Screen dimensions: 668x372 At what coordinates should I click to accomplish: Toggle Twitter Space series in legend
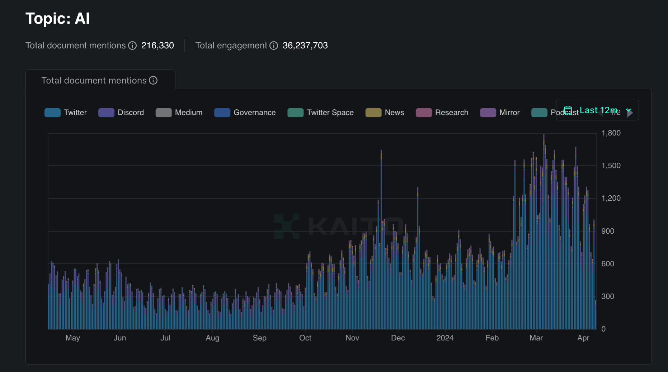click(x=321, y=113)
